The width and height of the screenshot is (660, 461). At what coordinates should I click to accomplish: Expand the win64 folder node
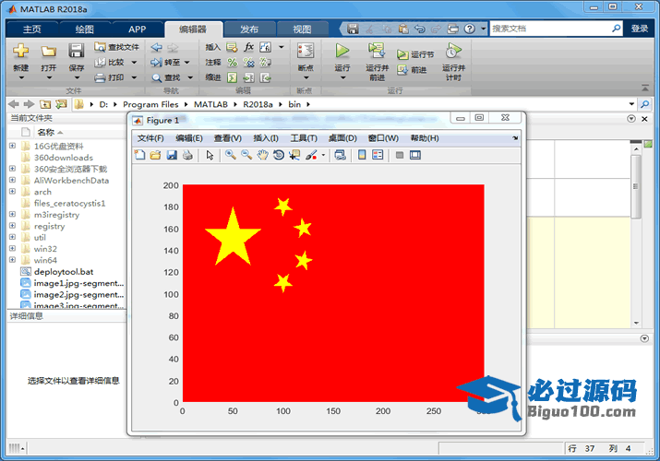coord(12,260)
